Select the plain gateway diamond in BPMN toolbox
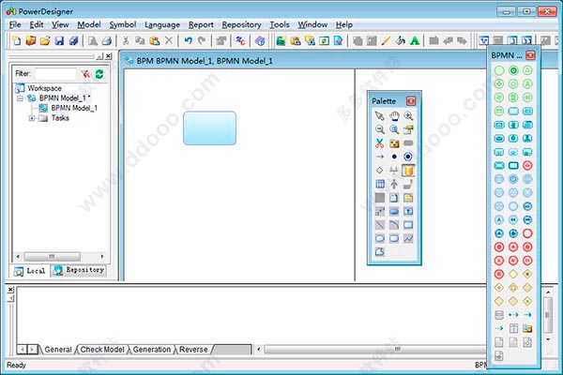Image resolution: width=563 pixels, height=375 pixels. [513, 274]
